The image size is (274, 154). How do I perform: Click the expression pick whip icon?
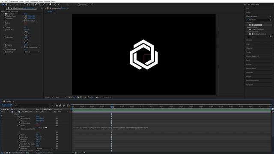[44, 127]
